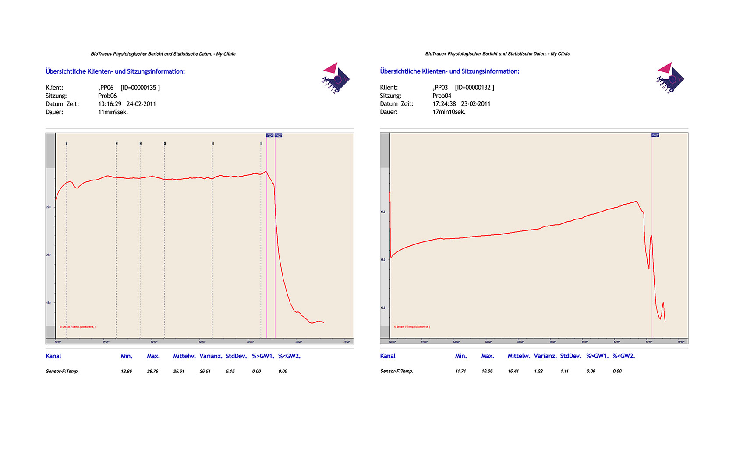Click the minimum value 11.71
The height and width of the screenshot is (460, 736).
pyautogui.click(x=460, y=372)
